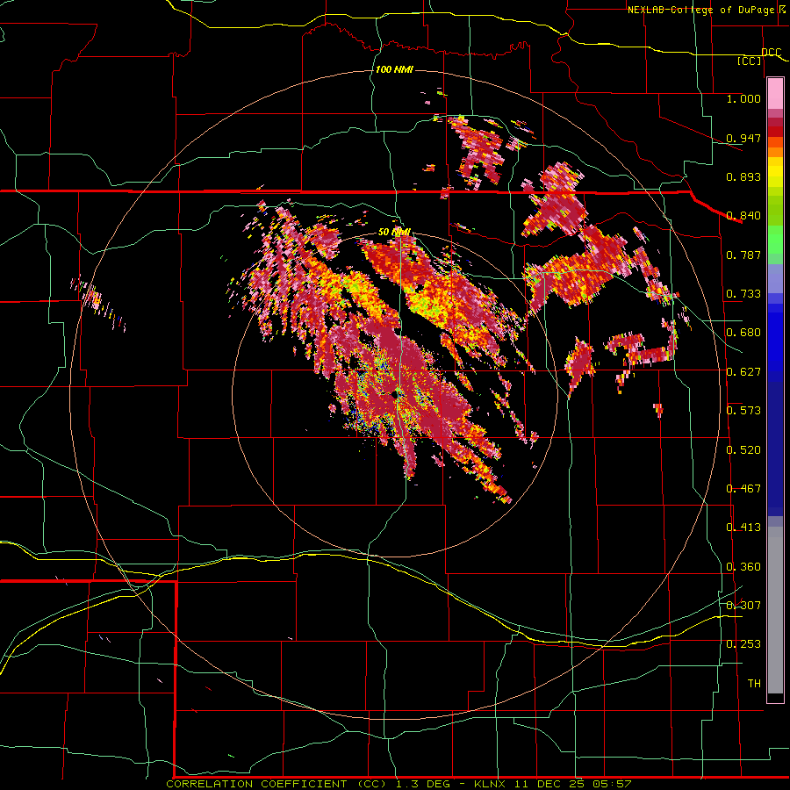Click the CORRELATION COEFFICIENT (CC) caption

coord(276,784)
